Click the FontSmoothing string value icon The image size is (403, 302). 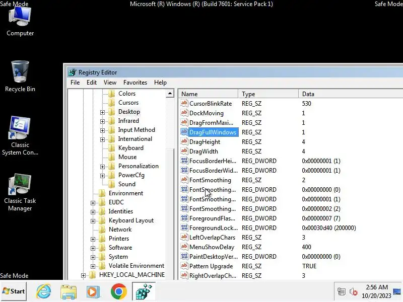184,180
